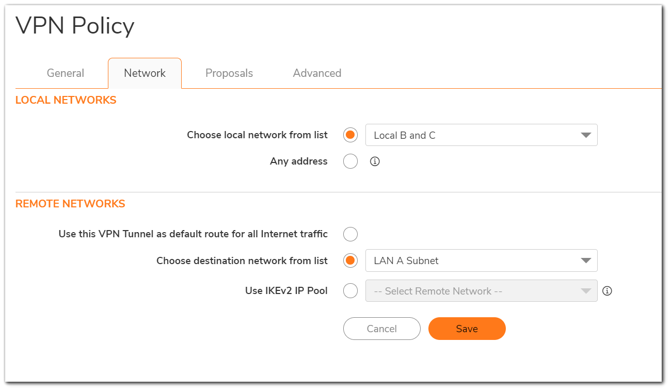This screenshot has width=671, height=391.
Task: Switch to the Proposals tab
Action: (229, 73)
